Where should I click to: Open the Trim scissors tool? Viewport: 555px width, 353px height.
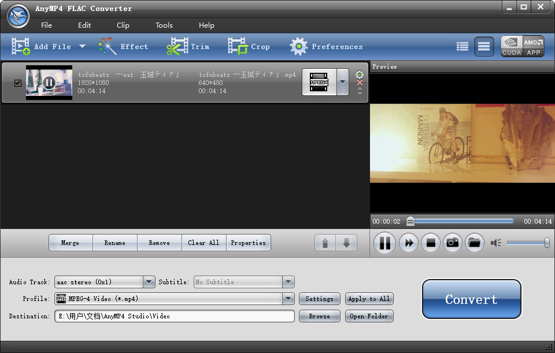177,47
